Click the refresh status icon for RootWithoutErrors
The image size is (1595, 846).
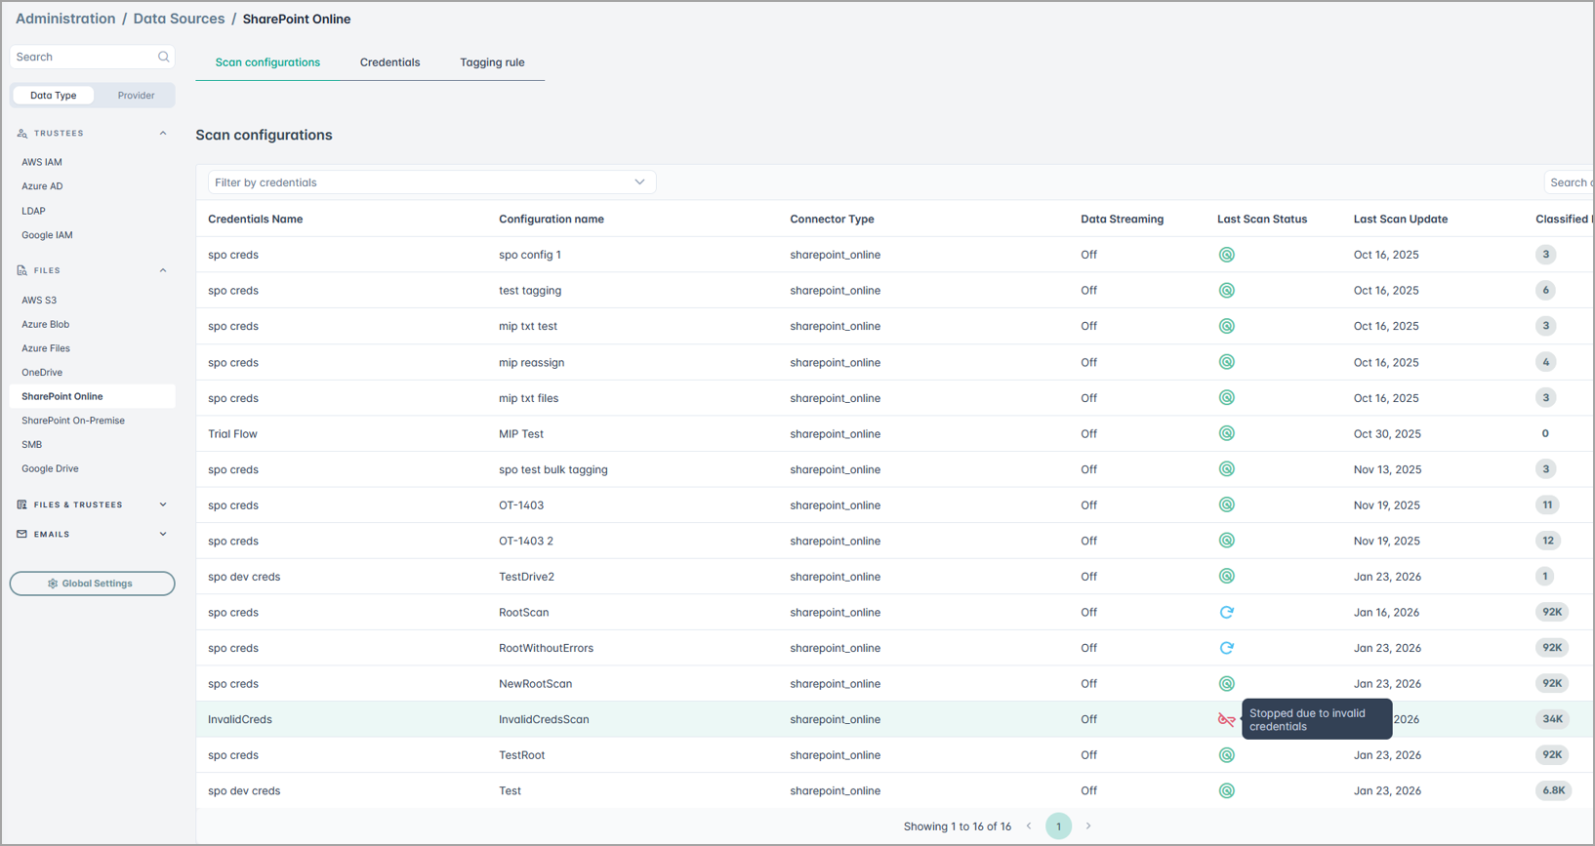click(x=1226, y=648)
